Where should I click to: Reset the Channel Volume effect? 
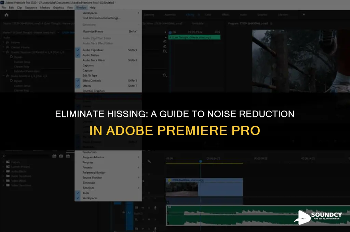coord(165,47)
